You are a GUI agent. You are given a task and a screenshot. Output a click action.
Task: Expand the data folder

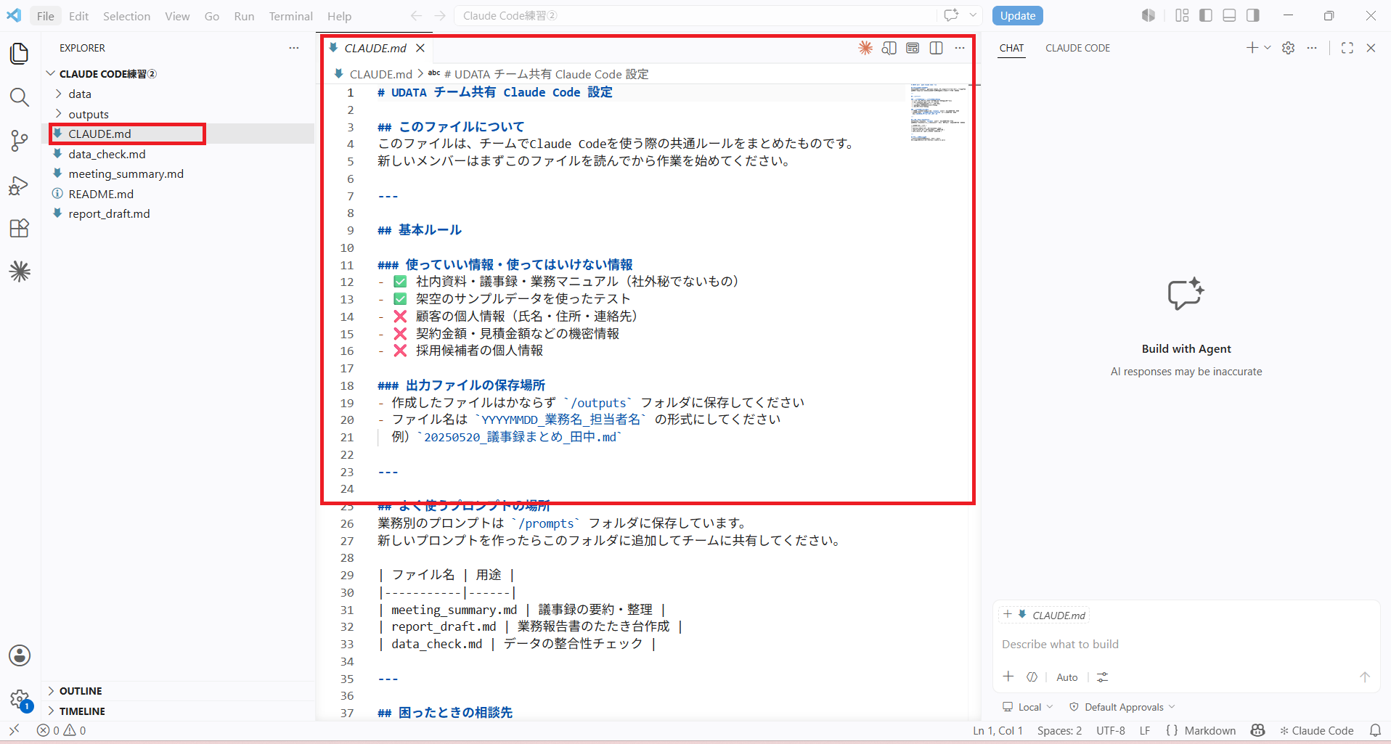coord(178,94)
